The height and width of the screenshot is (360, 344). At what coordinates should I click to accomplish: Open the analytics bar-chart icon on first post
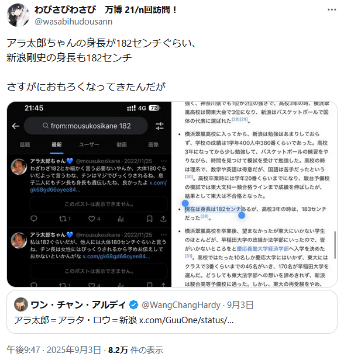coord(121,219)
